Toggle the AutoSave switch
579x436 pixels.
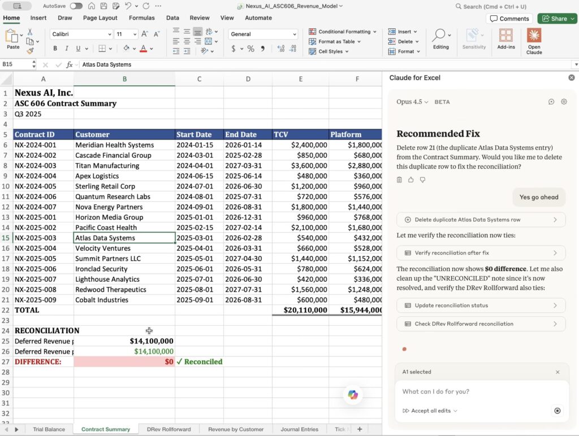tap(76, 6)
